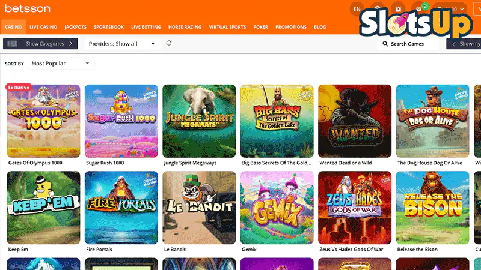Launch Jungle Spirit Megaways thumbnail

[200, 121]
